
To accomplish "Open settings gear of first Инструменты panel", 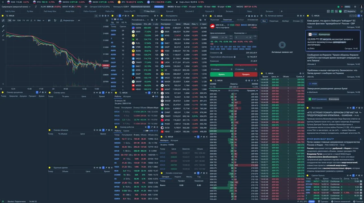I will click(155, 16).
